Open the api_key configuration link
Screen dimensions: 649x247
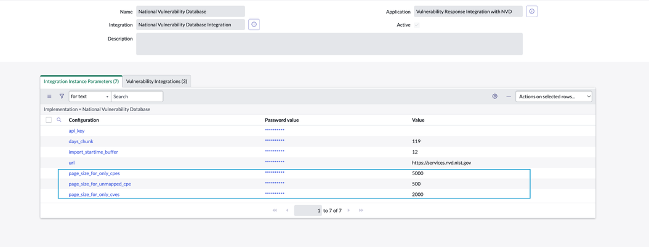(76, 130)
